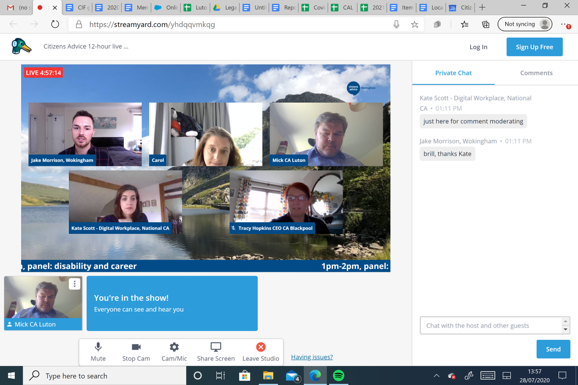The image size is (578, 385).
Task: Select the Private Chat tab
Action: [453, 73]
